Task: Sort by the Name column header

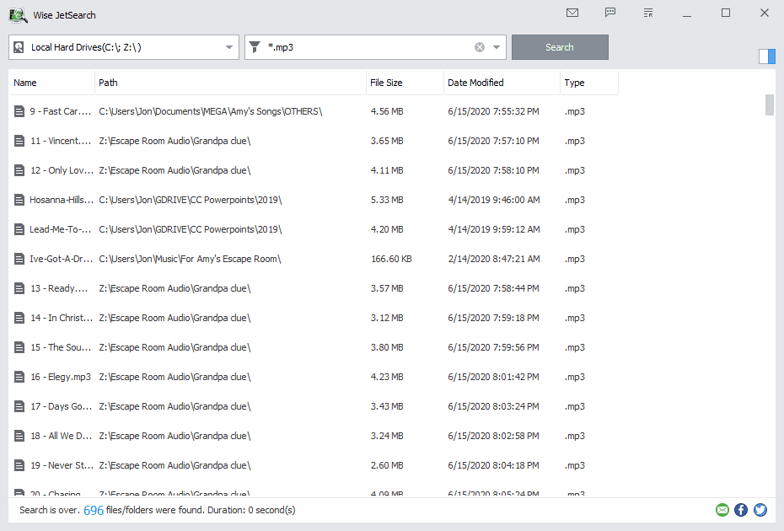Action: 52,83
